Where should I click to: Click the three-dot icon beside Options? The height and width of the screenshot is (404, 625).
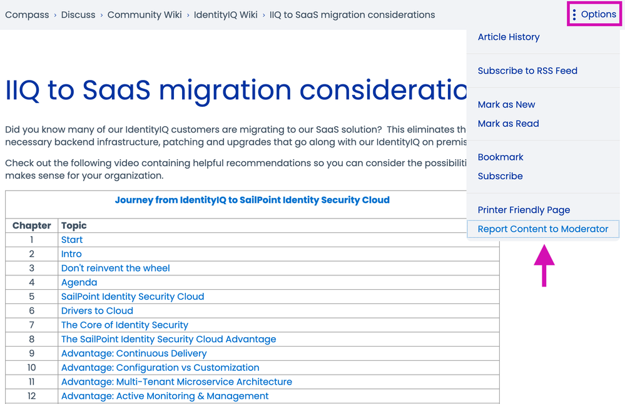pos(574,14)
